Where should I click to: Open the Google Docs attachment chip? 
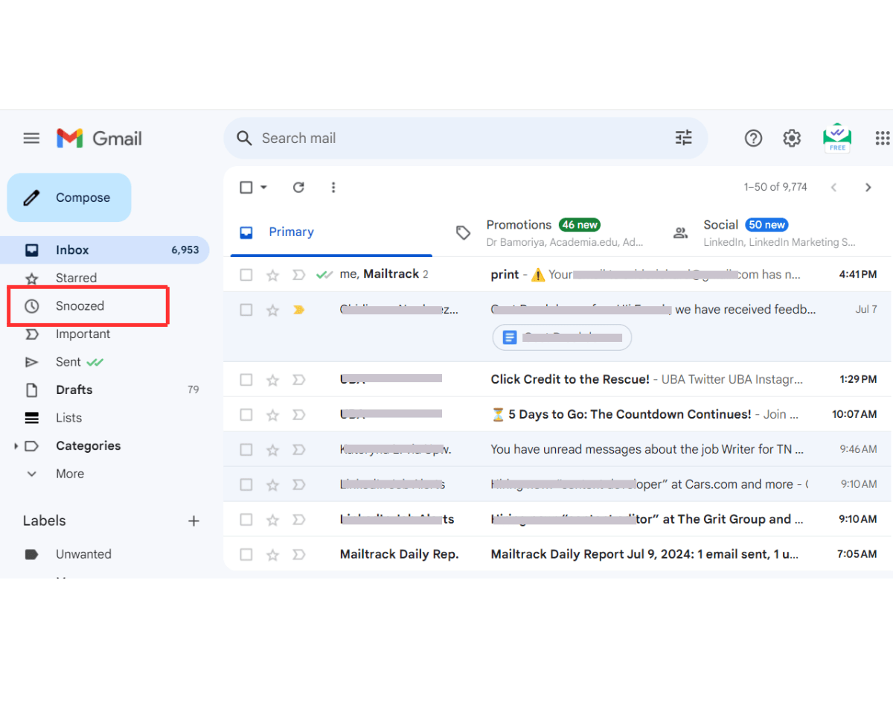point(562,337)
